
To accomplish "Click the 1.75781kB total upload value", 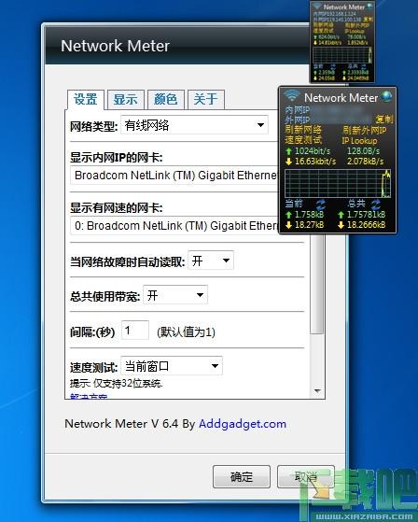I will [366, 215].
